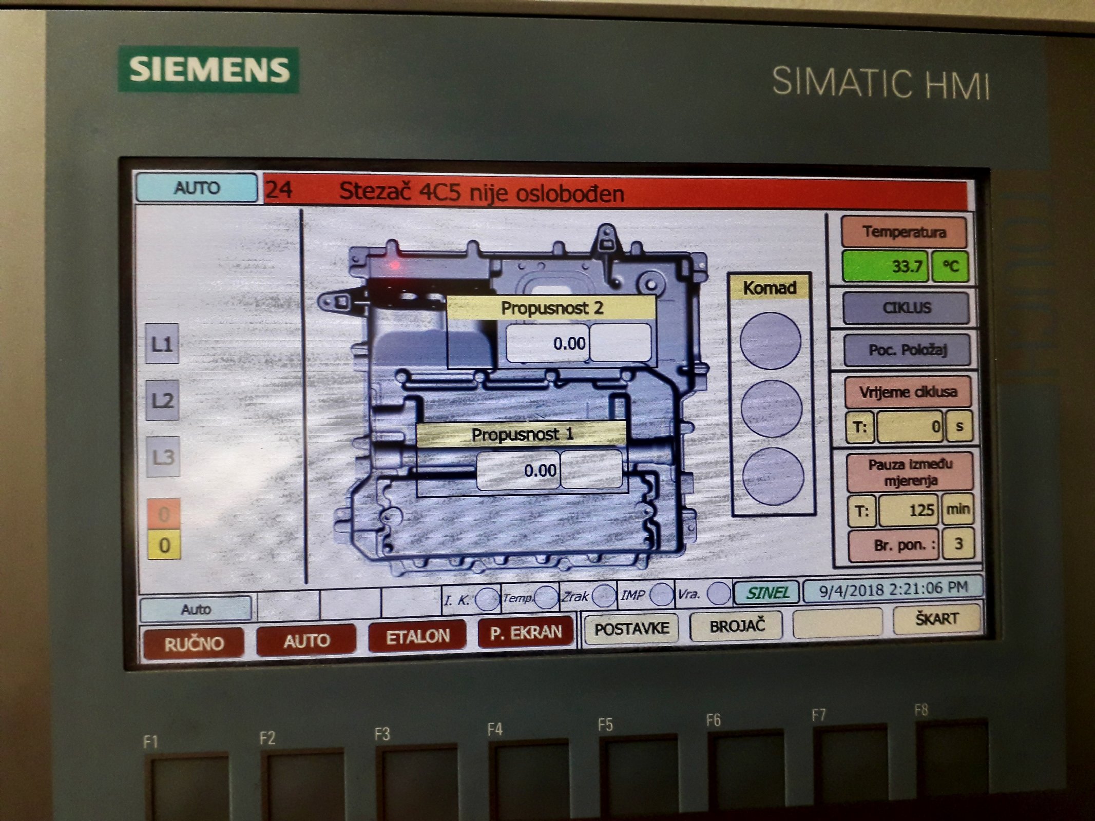The width and height of the screenshot is (1095, 821).
Task: Click the alarm number 24
Action: [279, 190]
